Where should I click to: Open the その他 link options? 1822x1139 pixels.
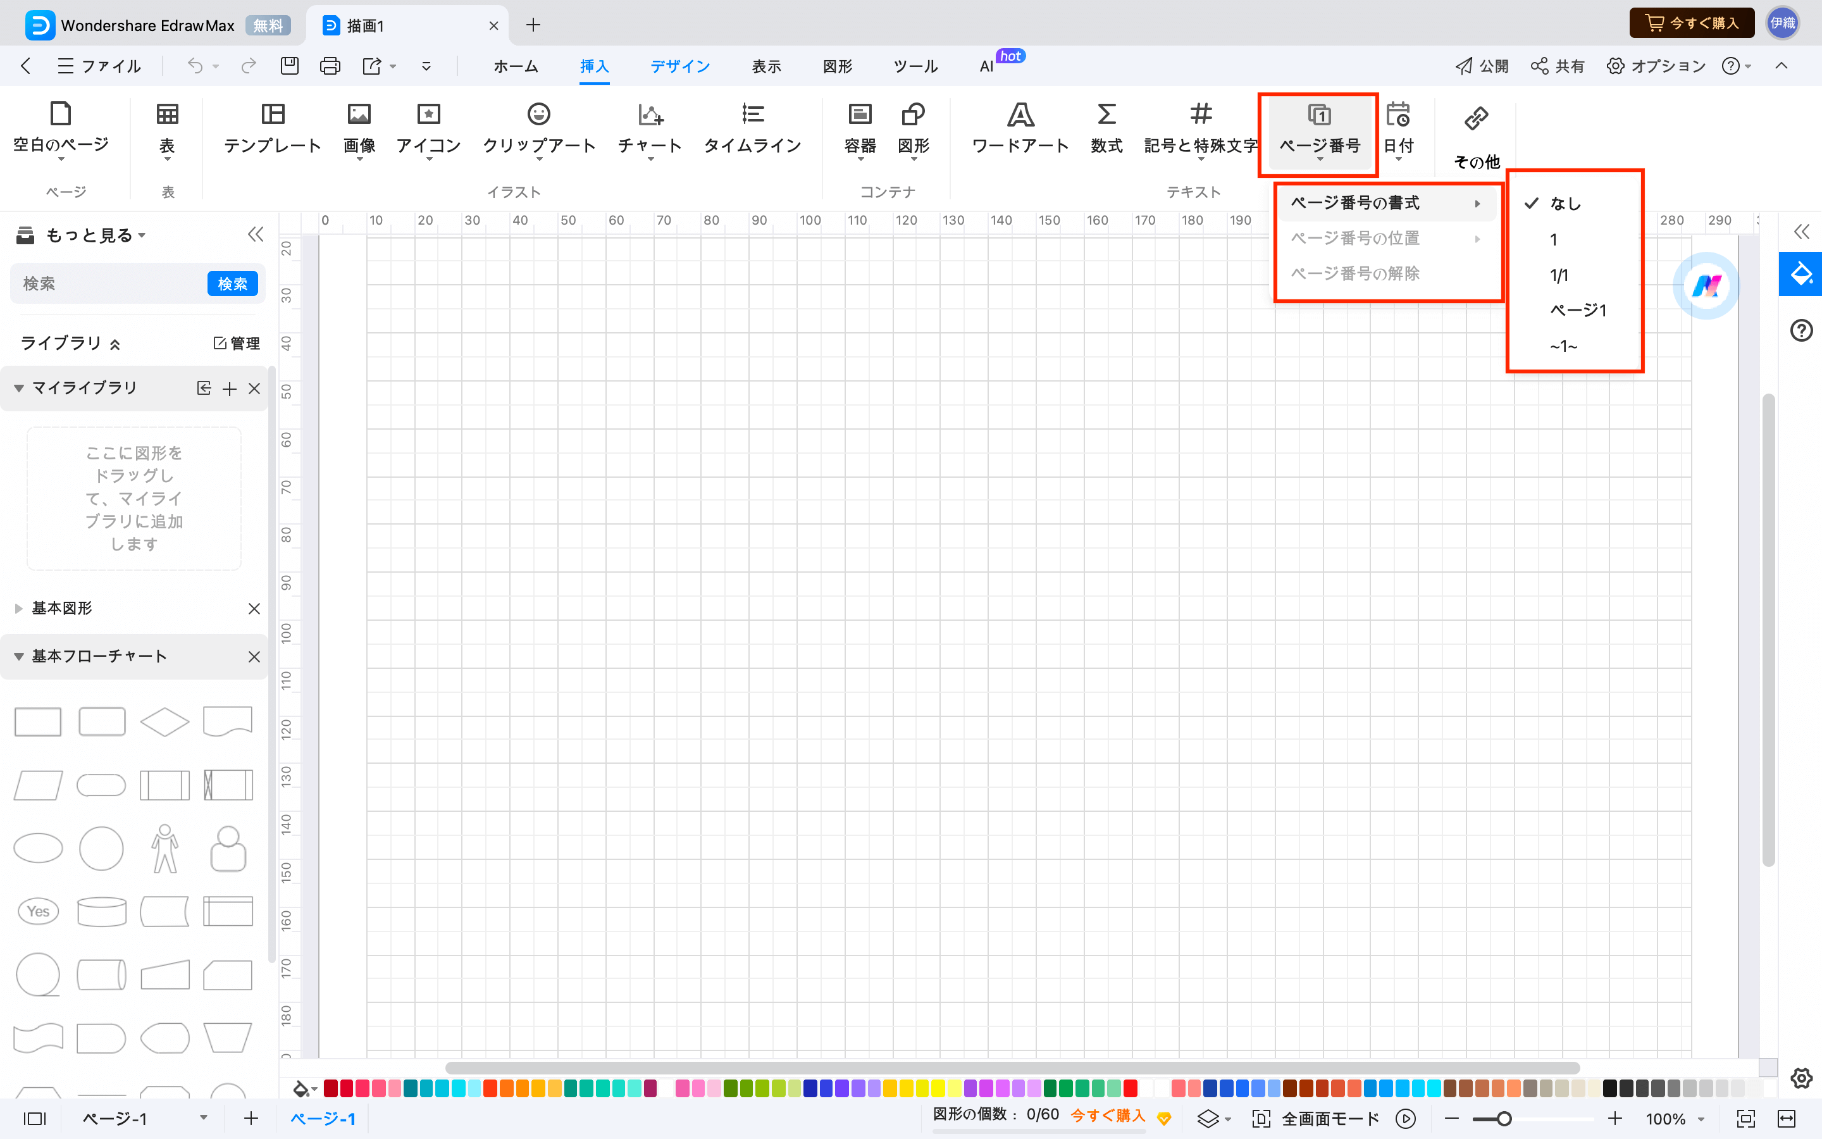(x=1477, y=137)
